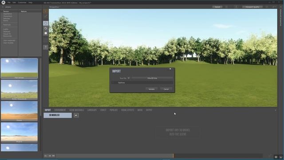Select the scale tool icon
Screen dimensions: 284x160
pos(46,33)
